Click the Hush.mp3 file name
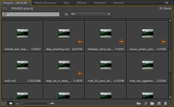This screenshot has height=107, width=174. pyautogui.click(x=10, y=81)
